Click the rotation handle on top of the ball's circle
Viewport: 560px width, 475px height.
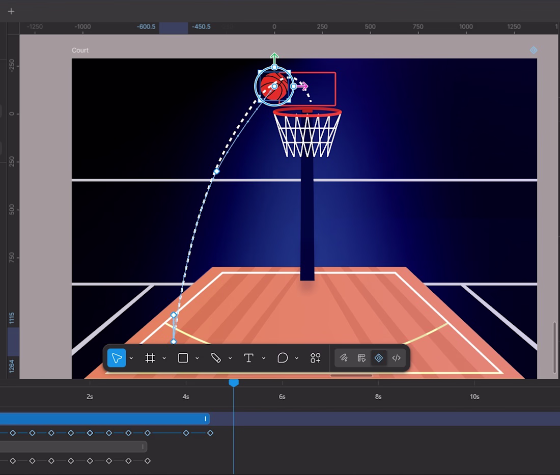[x=274, y=67]
